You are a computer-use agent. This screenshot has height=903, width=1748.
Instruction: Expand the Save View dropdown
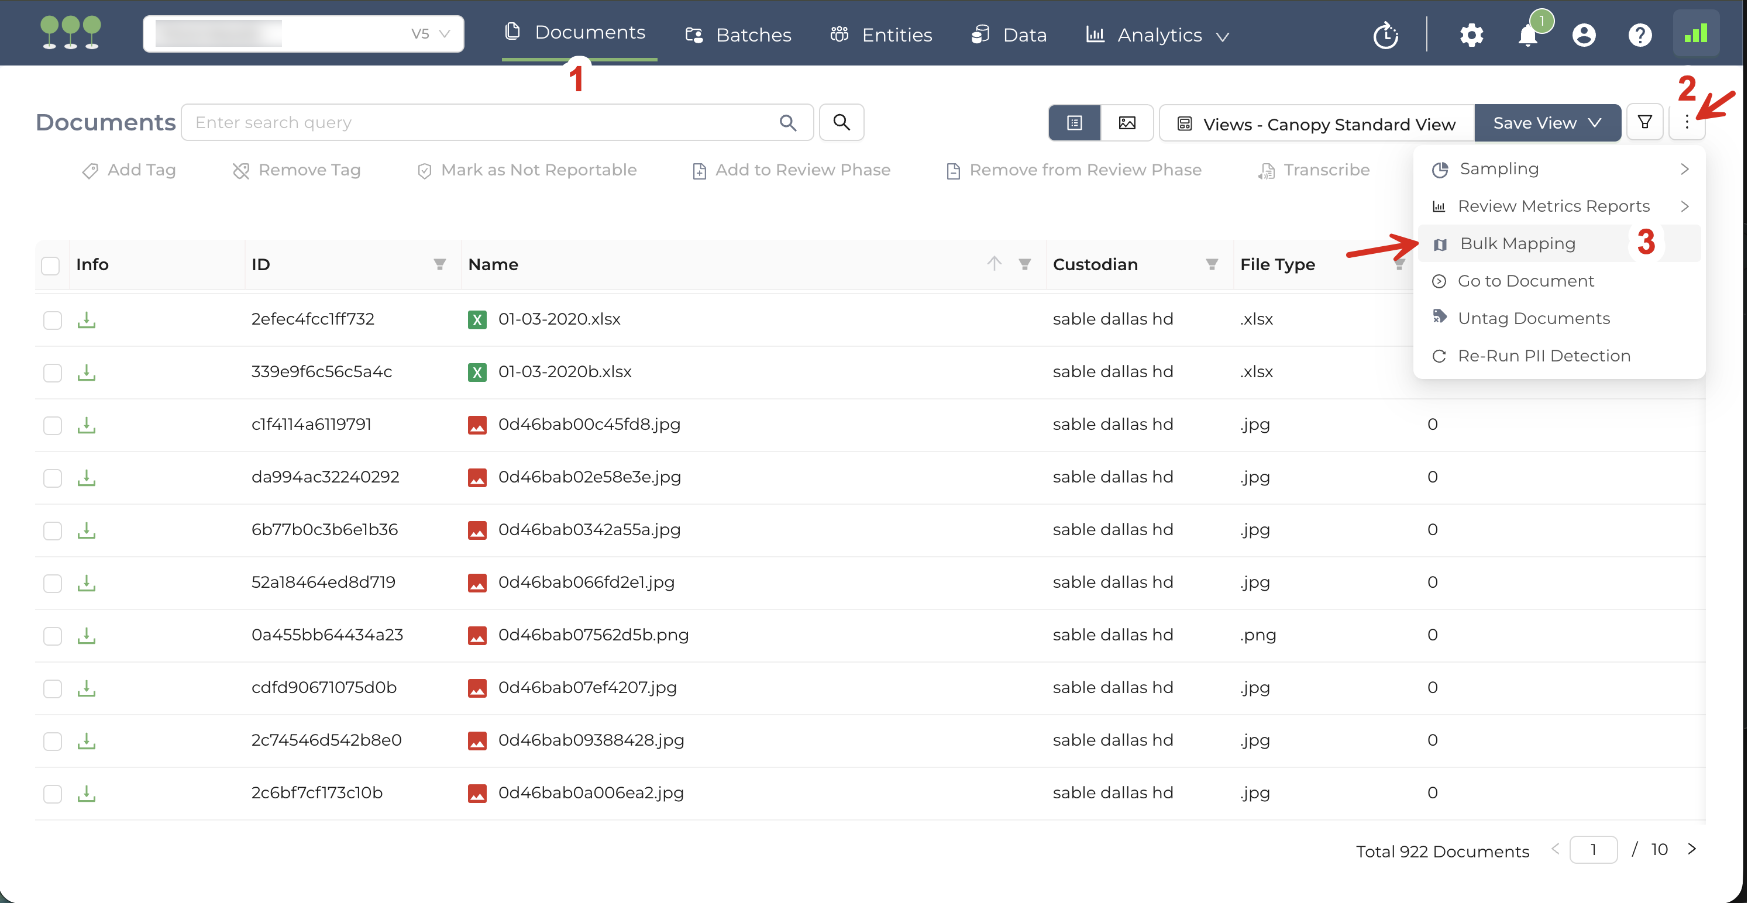click(x=1547, y=123)
